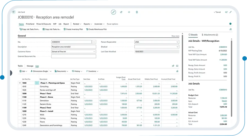This screenshot has width=247, height=136.
Task: Open Customer Name lookup dots
Action: coord(94,51)
